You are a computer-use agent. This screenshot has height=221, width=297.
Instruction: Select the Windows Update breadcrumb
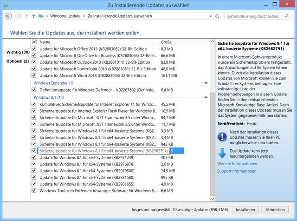point(65,16)
